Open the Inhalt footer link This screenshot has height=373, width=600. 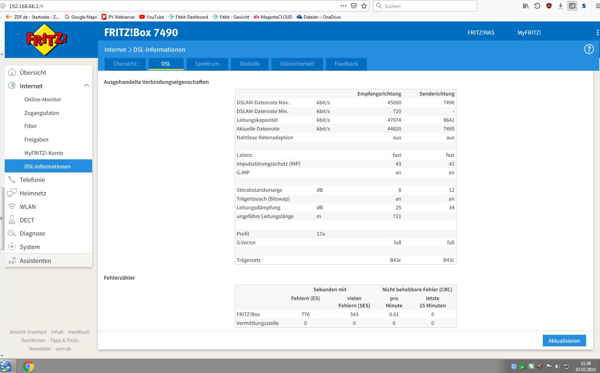[58, 332]
